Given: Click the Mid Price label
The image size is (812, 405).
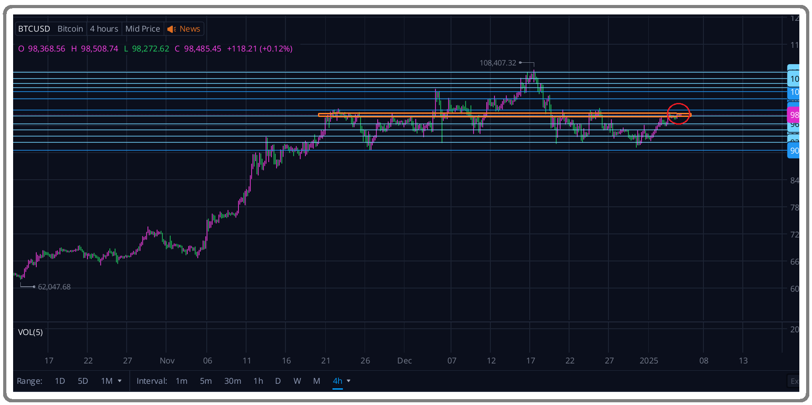Looking at the screenshot, I should coord(142,29).
